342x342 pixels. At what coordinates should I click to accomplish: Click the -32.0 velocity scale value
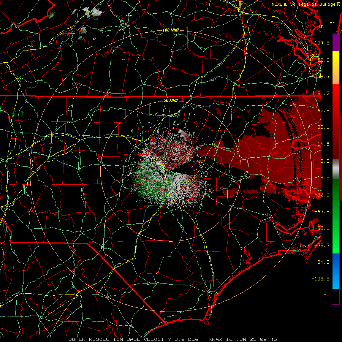coord(322,195)
